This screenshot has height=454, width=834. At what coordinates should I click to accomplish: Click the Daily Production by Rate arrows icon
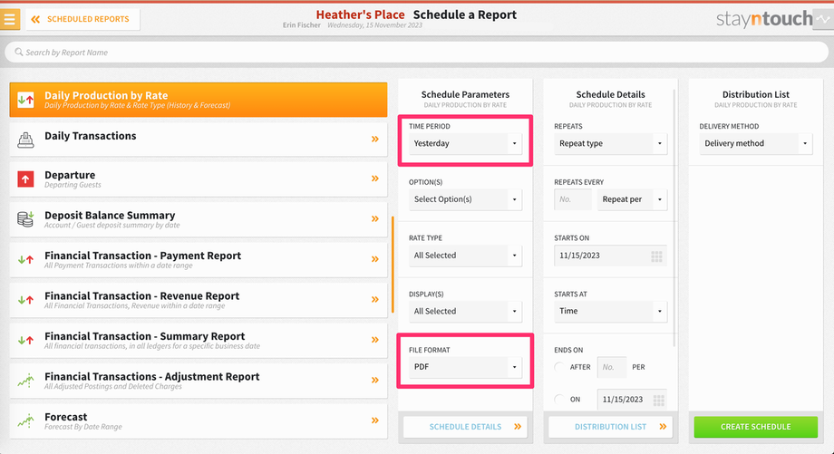point(25,100)
